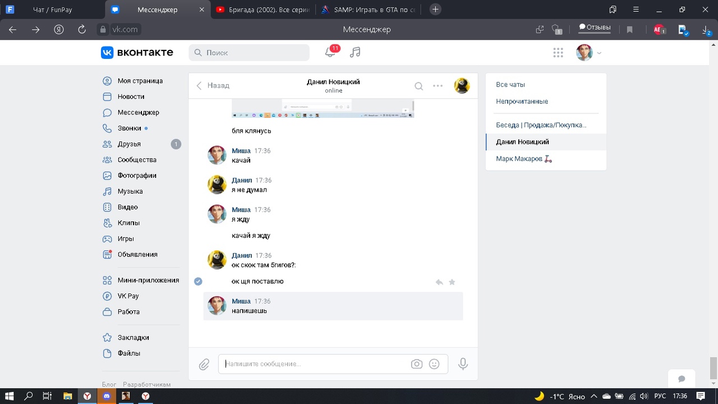Click the 'Напишите сообщение' input field
The image size is (718, 404).
[x=314, y=364]
